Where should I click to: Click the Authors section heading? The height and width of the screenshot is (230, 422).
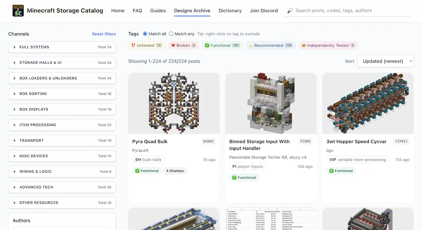tap(21, 221)
